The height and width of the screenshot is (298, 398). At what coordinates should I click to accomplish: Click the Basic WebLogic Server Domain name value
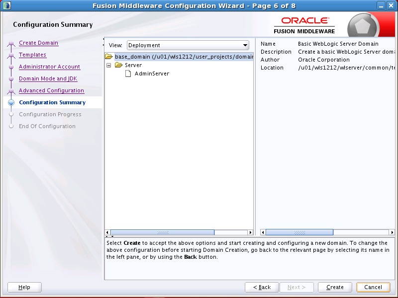pos(338,44)
